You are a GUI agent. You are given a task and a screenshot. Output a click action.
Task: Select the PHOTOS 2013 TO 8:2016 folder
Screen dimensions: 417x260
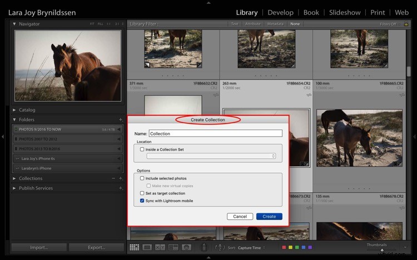click(x=68, y=148)
